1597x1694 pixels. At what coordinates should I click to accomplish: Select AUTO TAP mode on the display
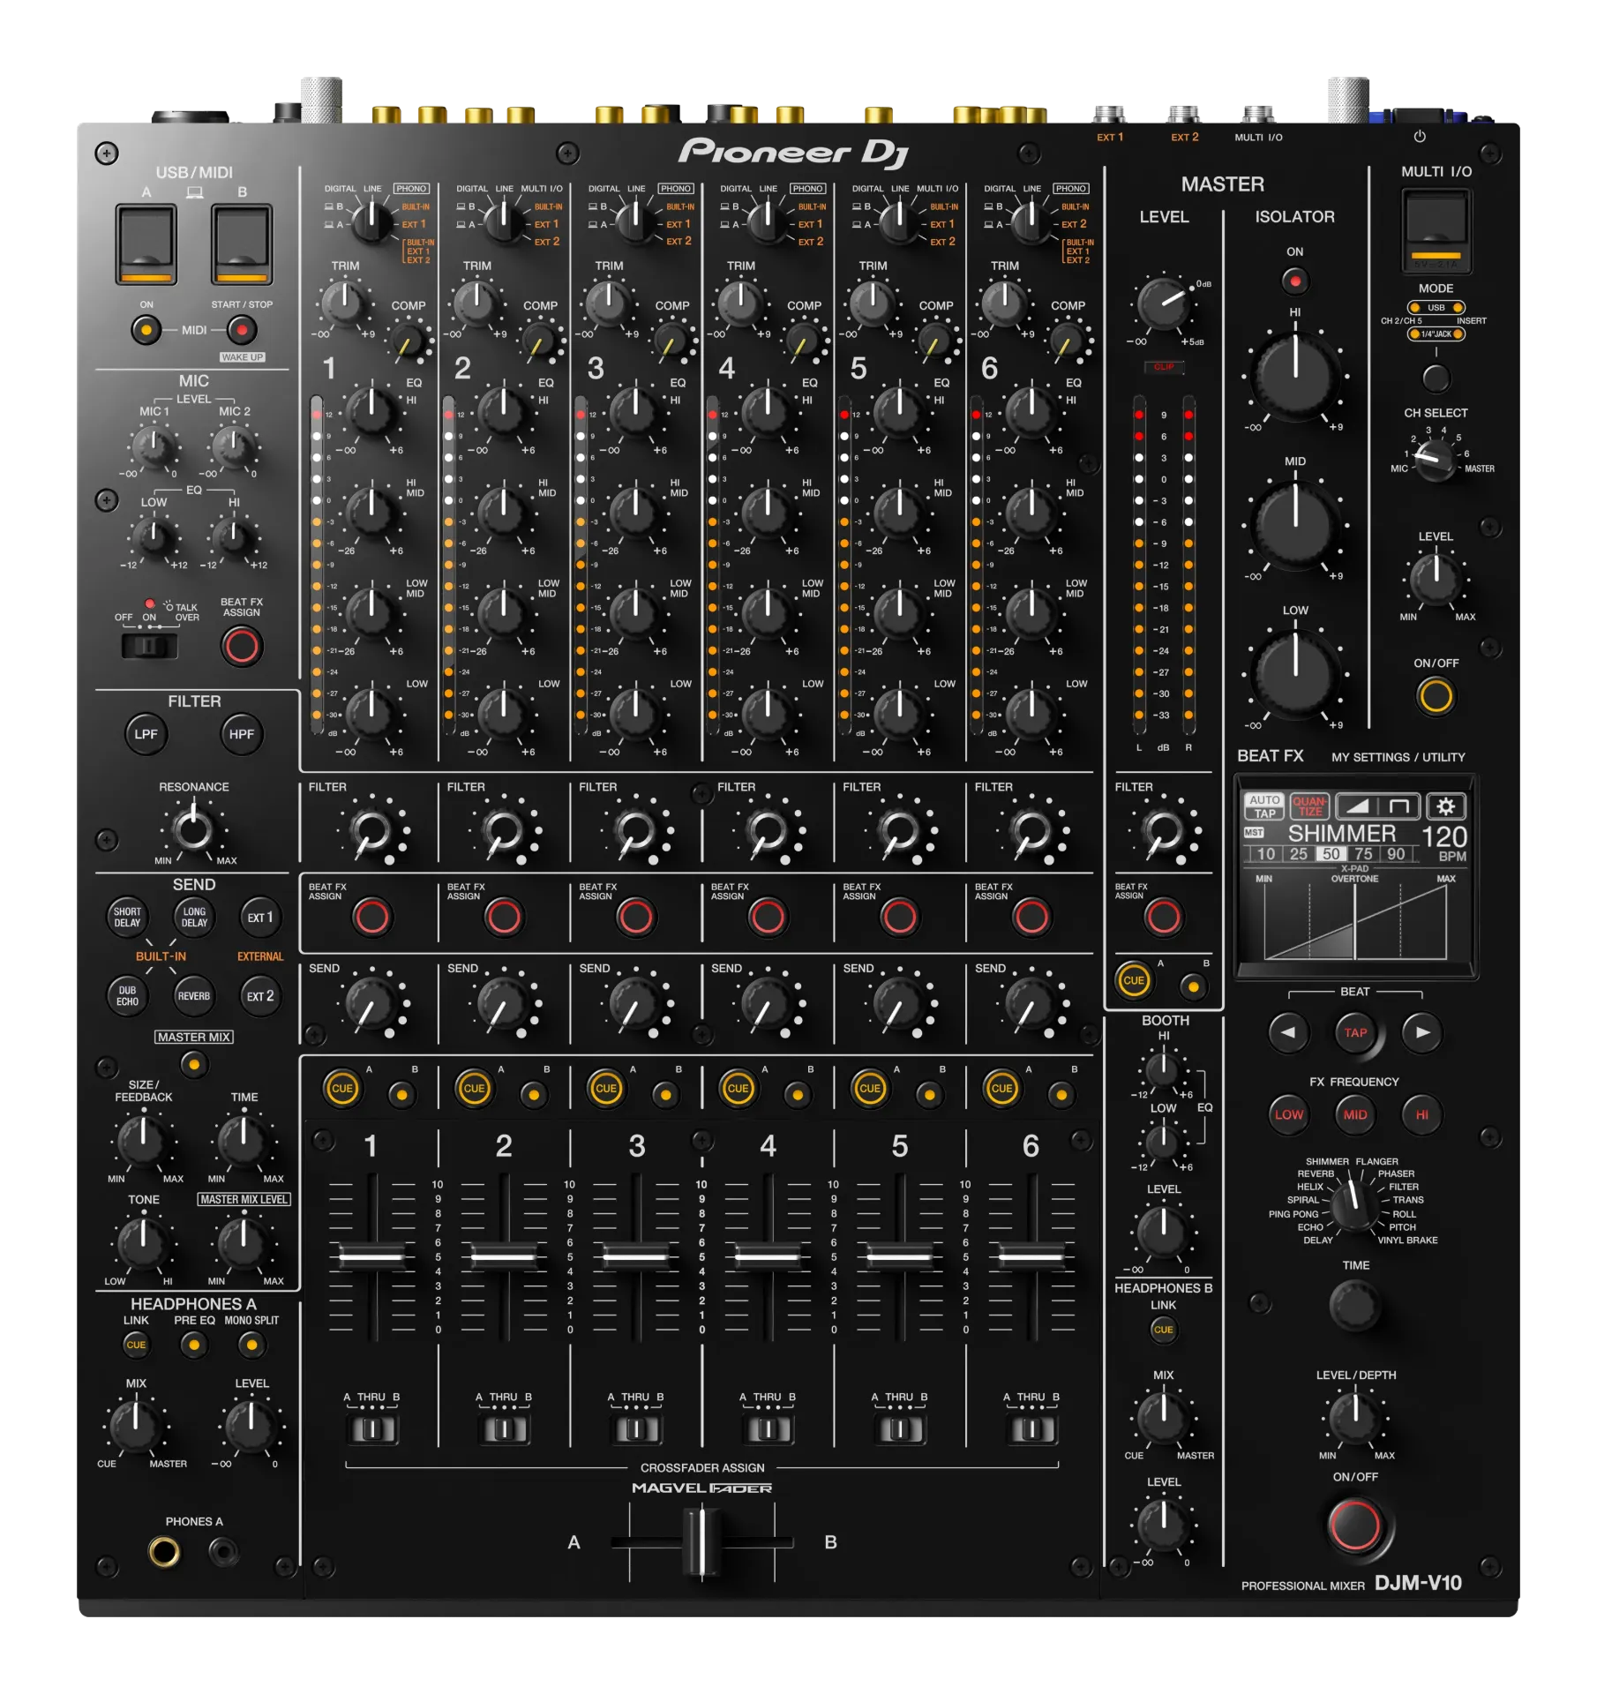pyautogui.click(x=1264, y=806)
